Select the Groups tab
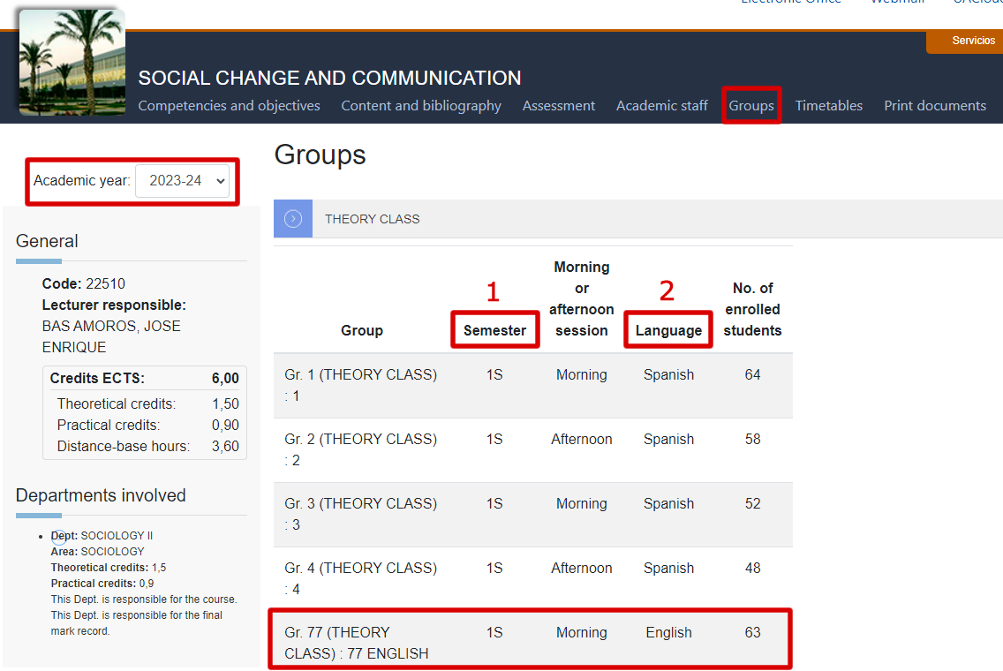The image size is (1003, 671). click(751, 106)
